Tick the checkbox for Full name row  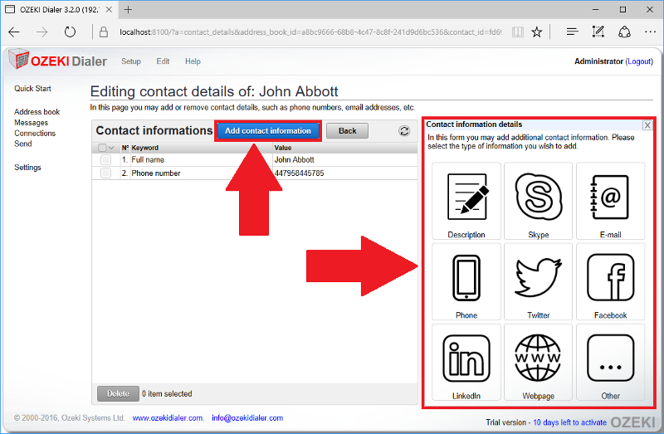(105, 159)
